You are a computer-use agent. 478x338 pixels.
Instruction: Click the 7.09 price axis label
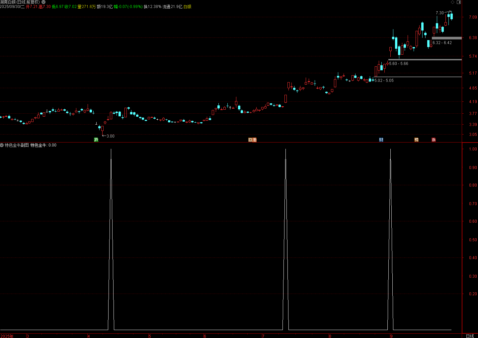pyautogui.click(x=473, y=17)
